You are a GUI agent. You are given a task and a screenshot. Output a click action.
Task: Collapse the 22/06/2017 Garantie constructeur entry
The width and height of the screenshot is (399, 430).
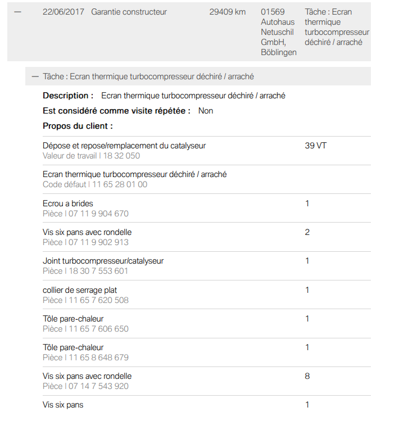[17, 12]
